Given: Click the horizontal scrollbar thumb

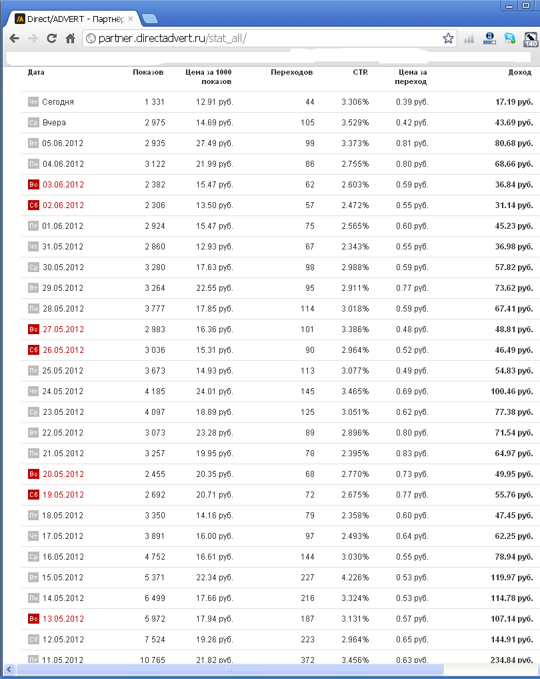Looking at the screenshot, I should [230, 669].
